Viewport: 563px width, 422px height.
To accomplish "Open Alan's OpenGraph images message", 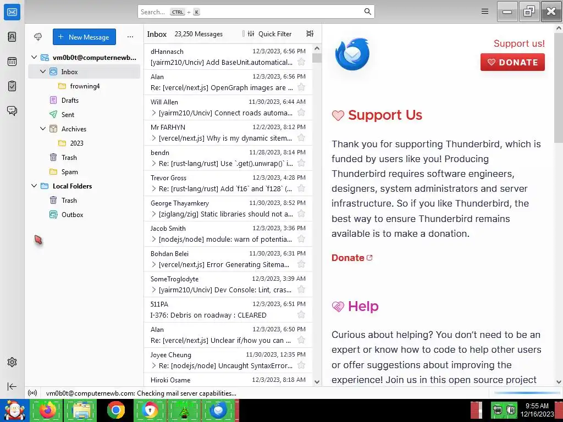I will (x=228, y=82).
